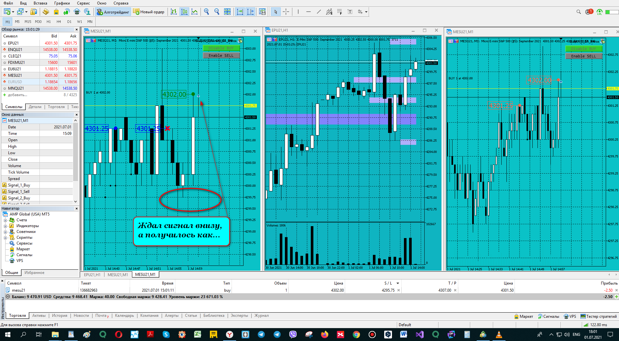The width and height of the screenshot is (619, 341).
Task: Switch to the History tab
Action: pyautogui.click(x=60, y=316)
